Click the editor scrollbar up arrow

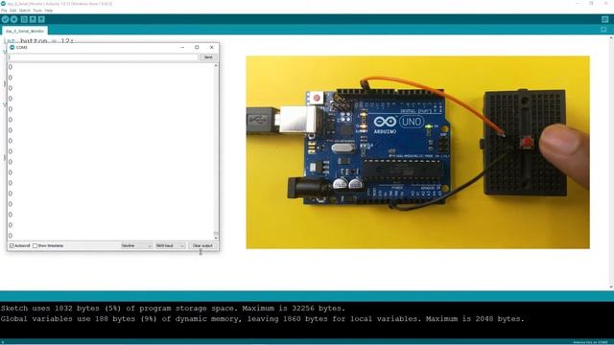[x=611, y=38]
